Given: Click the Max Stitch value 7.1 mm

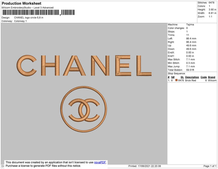Looking at the screenshot, I should tap(190, 59).
